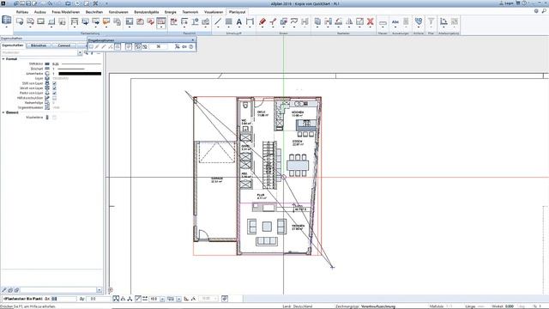
Task: Click the numeric field in Eingabeoptionen toolbar
Action: [x=158, y=46]
